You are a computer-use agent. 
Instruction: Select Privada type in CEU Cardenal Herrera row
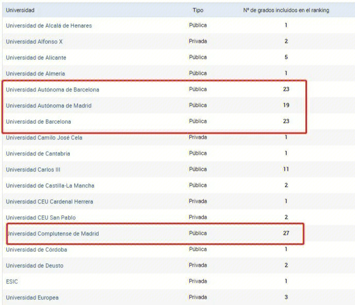198,201
